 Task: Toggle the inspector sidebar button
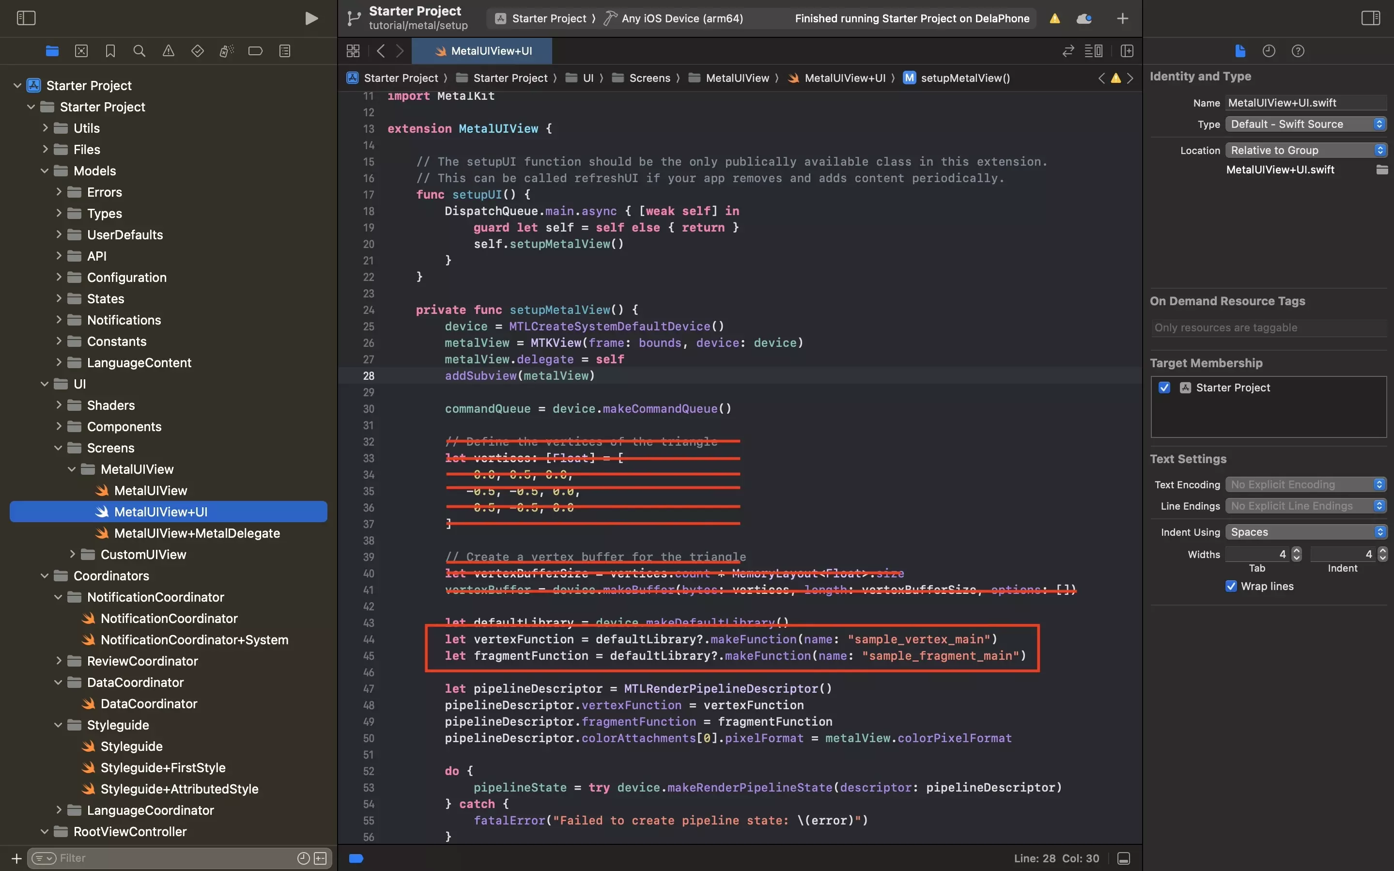pos(1370,18)
